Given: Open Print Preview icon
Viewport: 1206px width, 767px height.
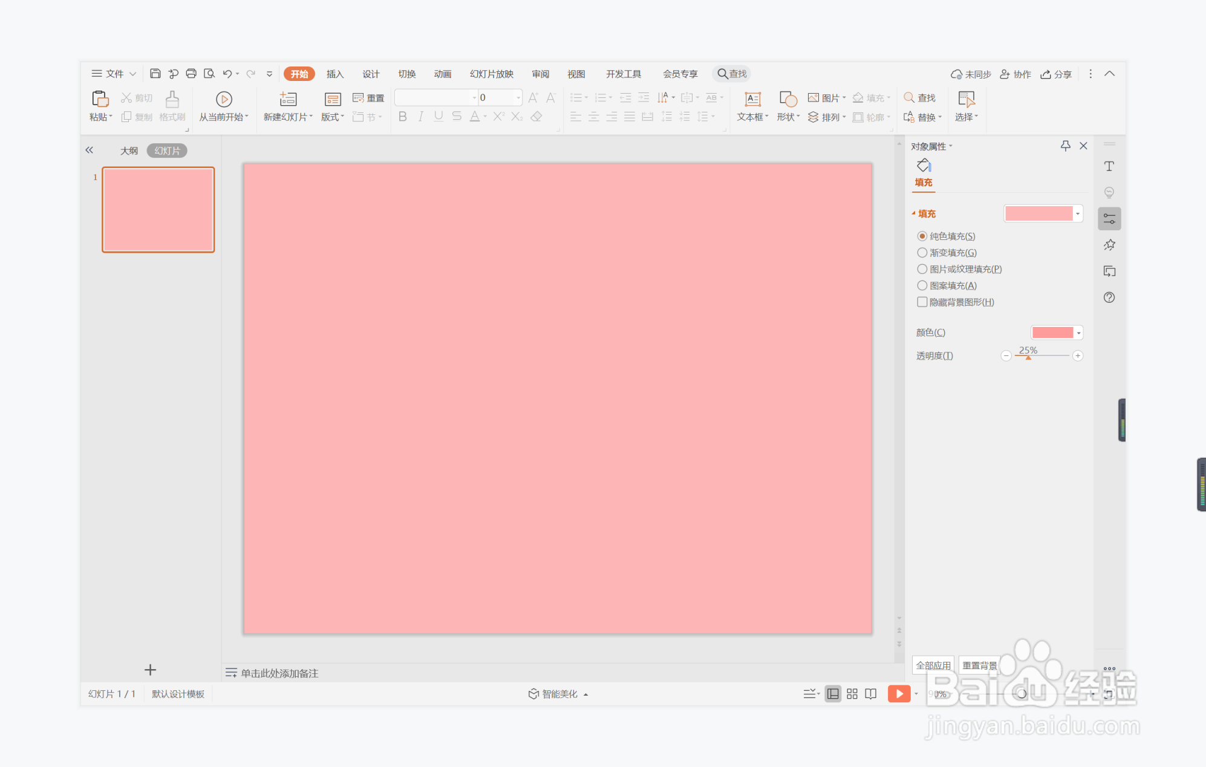Looking at the screenshot, I should (x=209, y=74).
